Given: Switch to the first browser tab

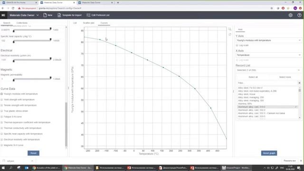Looking at the screenshot, I should [x=19, y=3].
